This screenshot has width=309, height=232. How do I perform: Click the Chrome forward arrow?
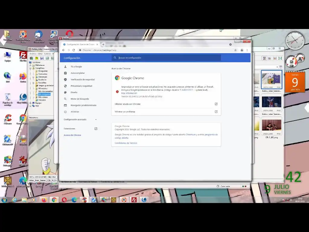[x=68, y=50]
